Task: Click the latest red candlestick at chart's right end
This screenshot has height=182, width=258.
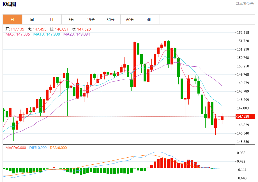Action: (222, 118)
